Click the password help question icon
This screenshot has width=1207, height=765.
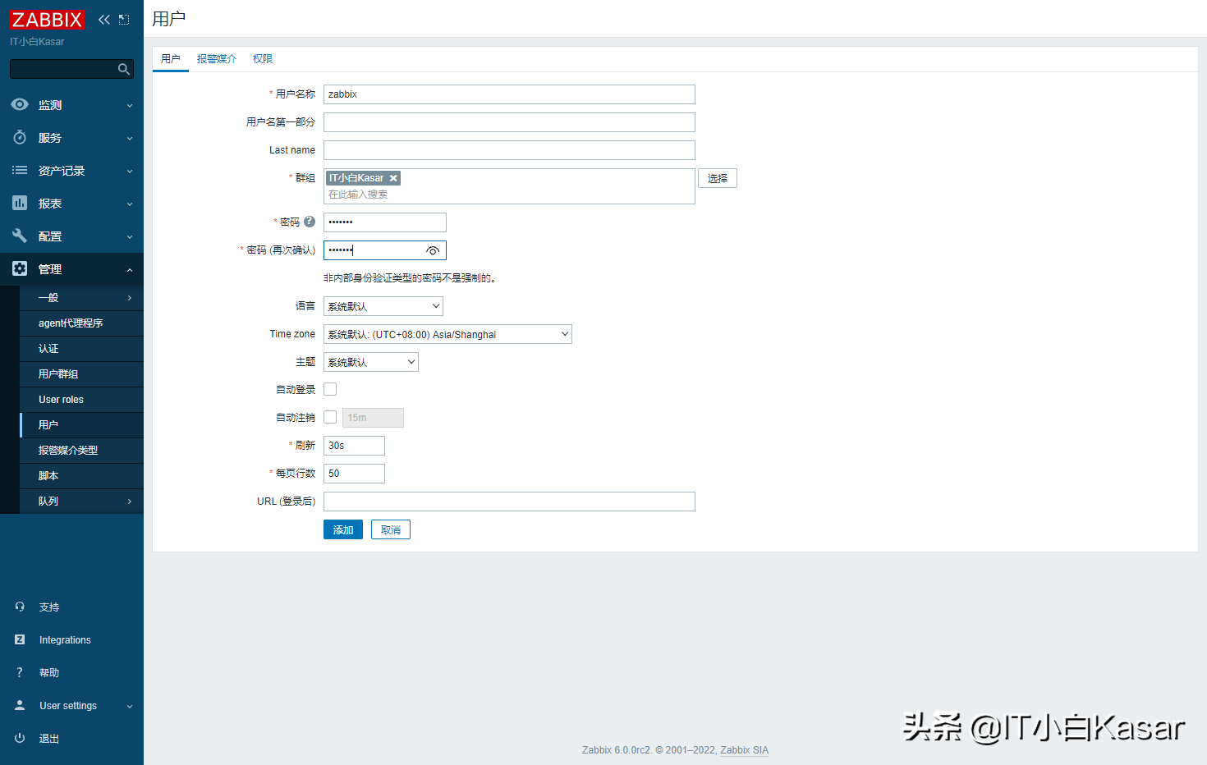tap(310, 222)
